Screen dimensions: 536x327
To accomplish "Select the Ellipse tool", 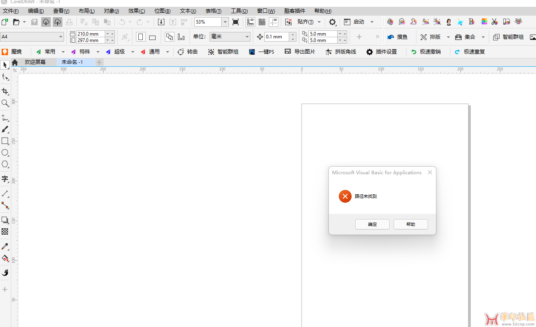I will [x=5, y=153].
